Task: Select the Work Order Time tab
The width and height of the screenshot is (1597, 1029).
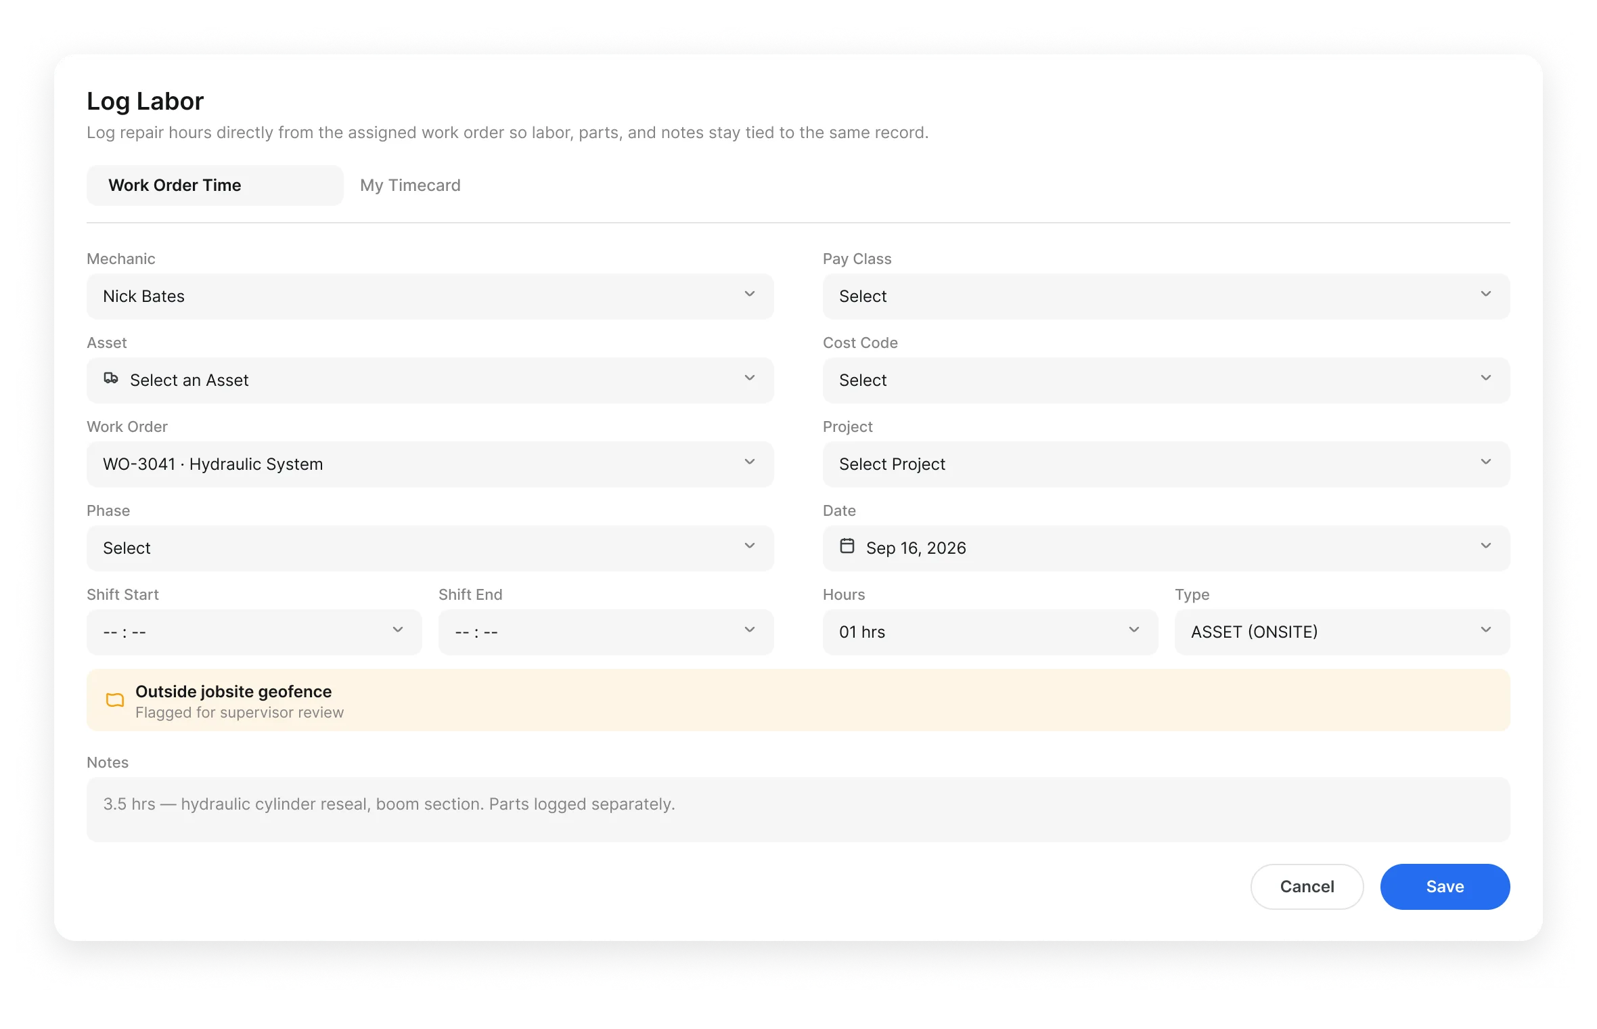Action: tap(215, 185)
